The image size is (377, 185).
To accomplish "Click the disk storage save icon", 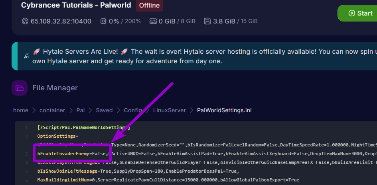I will tap(207, 21).
